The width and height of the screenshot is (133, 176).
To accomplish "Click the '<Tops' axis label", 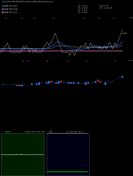I will (x=131, y=18).
